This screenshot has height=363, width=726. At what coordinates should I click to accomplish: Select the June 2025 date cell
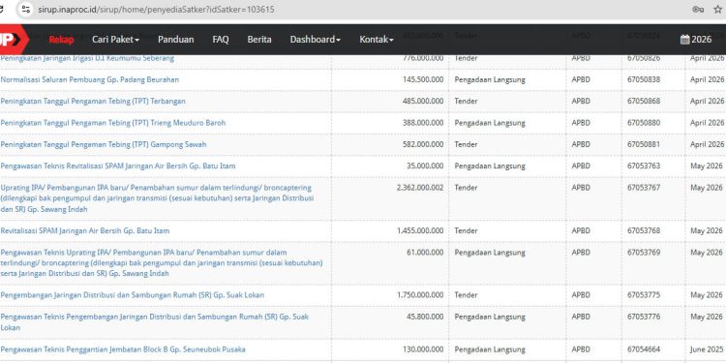(x=707, y=349)
